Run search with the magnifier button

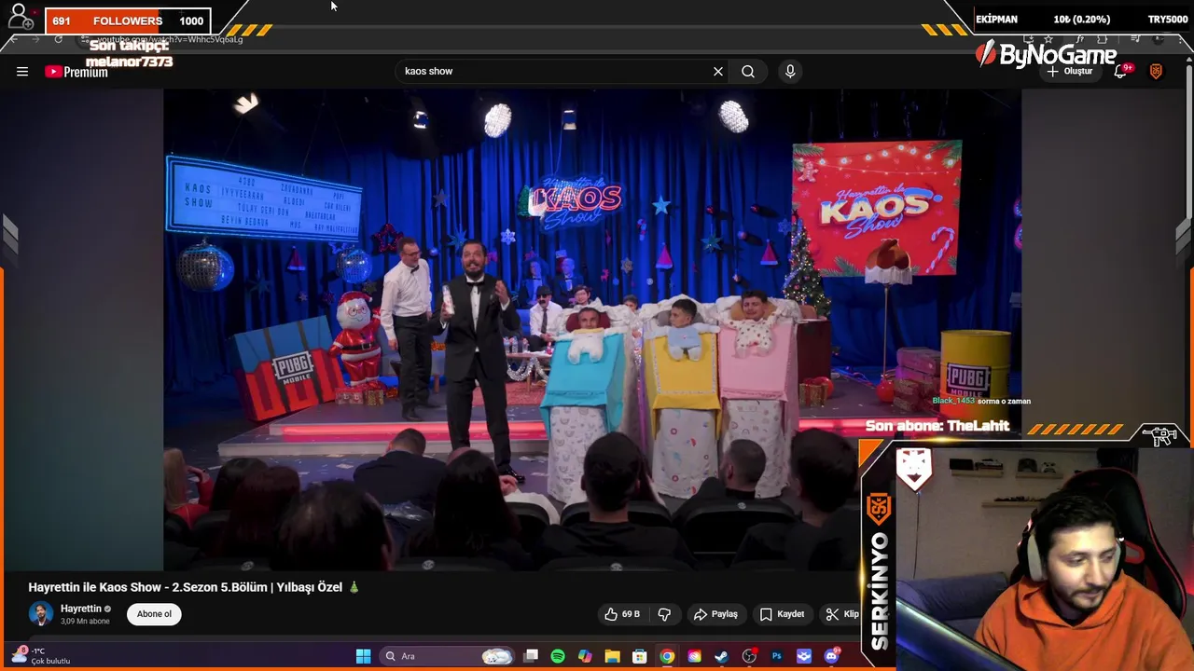tap(748, 71)
